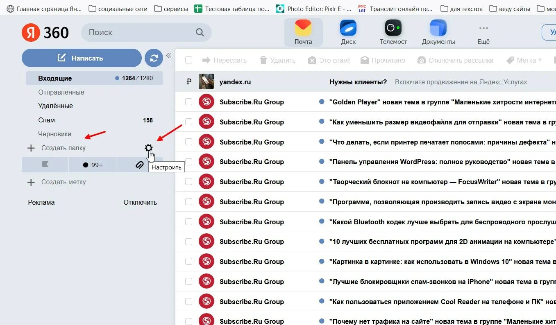Open the Отправленные folder
This screenshot has height=325, width=556.
(x=61, y=93)
